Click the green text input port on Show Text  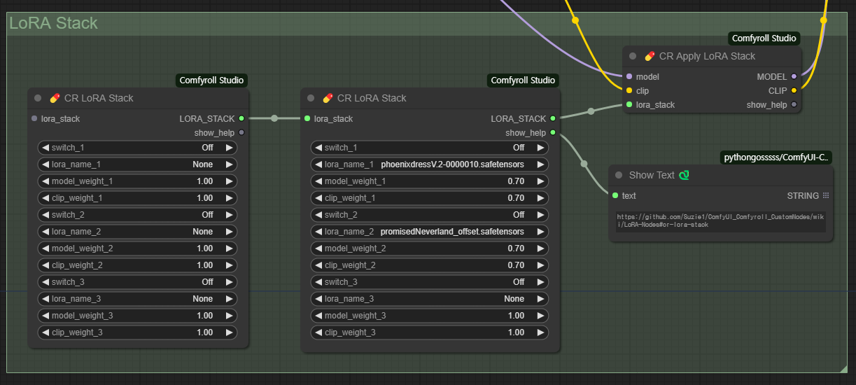click(x=615, y=195)
